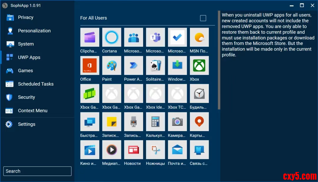Select the Microsoft Teams app tile

click(x=155, y=37)
